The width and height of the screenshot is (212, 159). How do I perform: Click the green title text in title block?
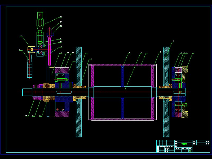coord(184,144)
